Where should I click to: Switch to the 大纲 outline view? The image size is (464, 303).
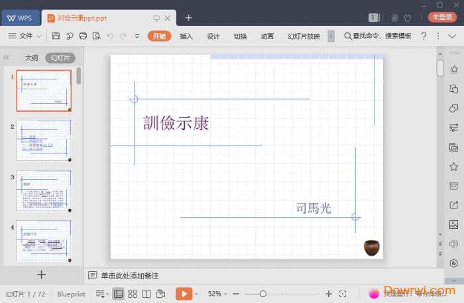point(31,58)
